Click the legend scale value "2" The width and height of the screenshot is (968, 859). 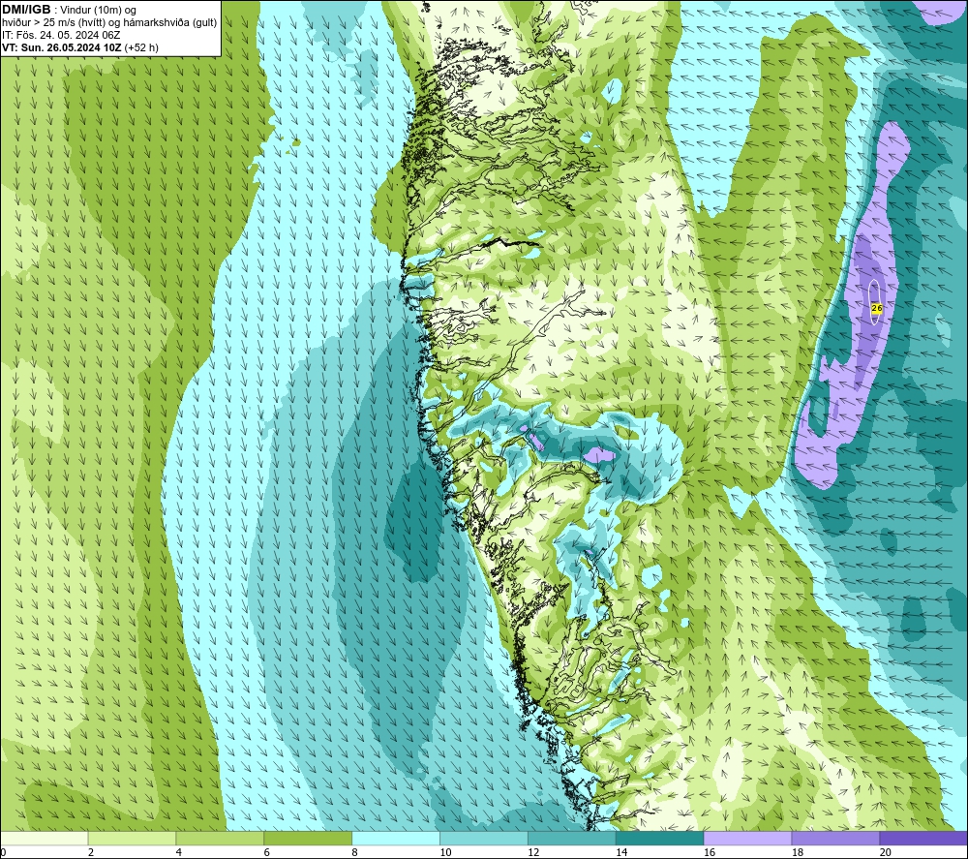91,852
